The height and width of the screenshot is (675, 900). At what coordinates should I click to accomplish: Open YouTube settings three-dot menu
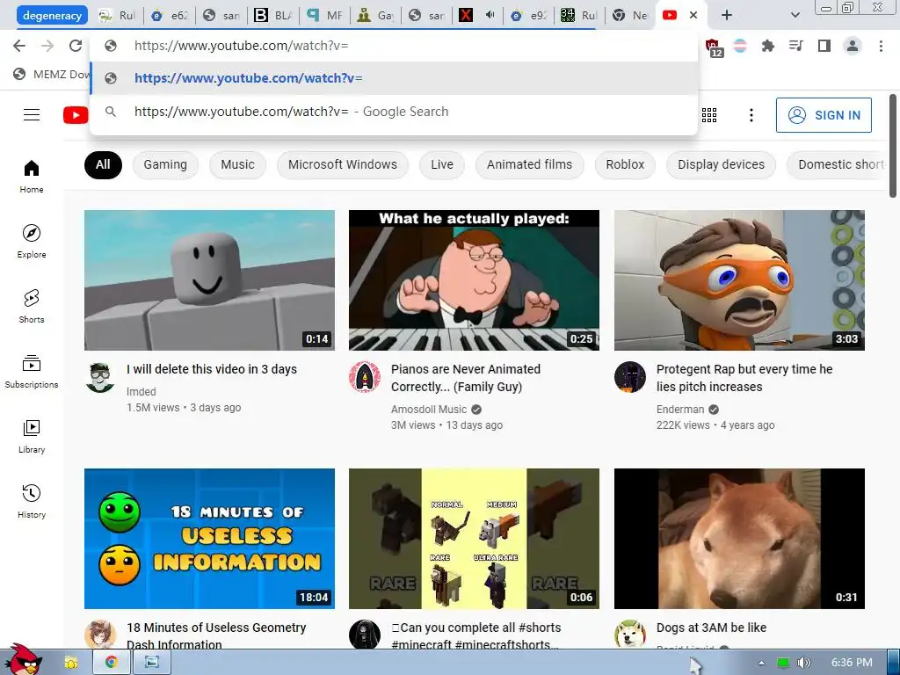[751, 115]
